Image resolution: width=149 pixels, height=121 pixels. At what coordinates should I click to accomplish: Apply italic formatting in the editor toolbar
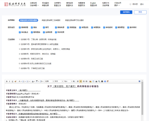click(x=10, y=81)
